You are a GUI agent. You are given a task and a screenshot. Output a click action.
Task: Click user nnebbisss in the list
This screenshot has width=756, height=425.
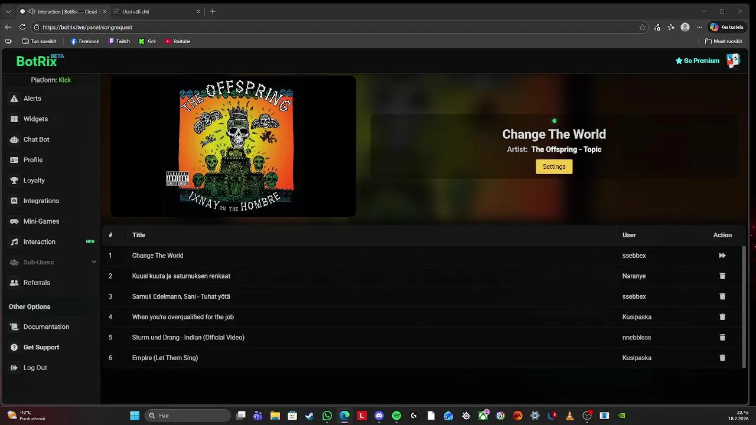coord(637,337)
